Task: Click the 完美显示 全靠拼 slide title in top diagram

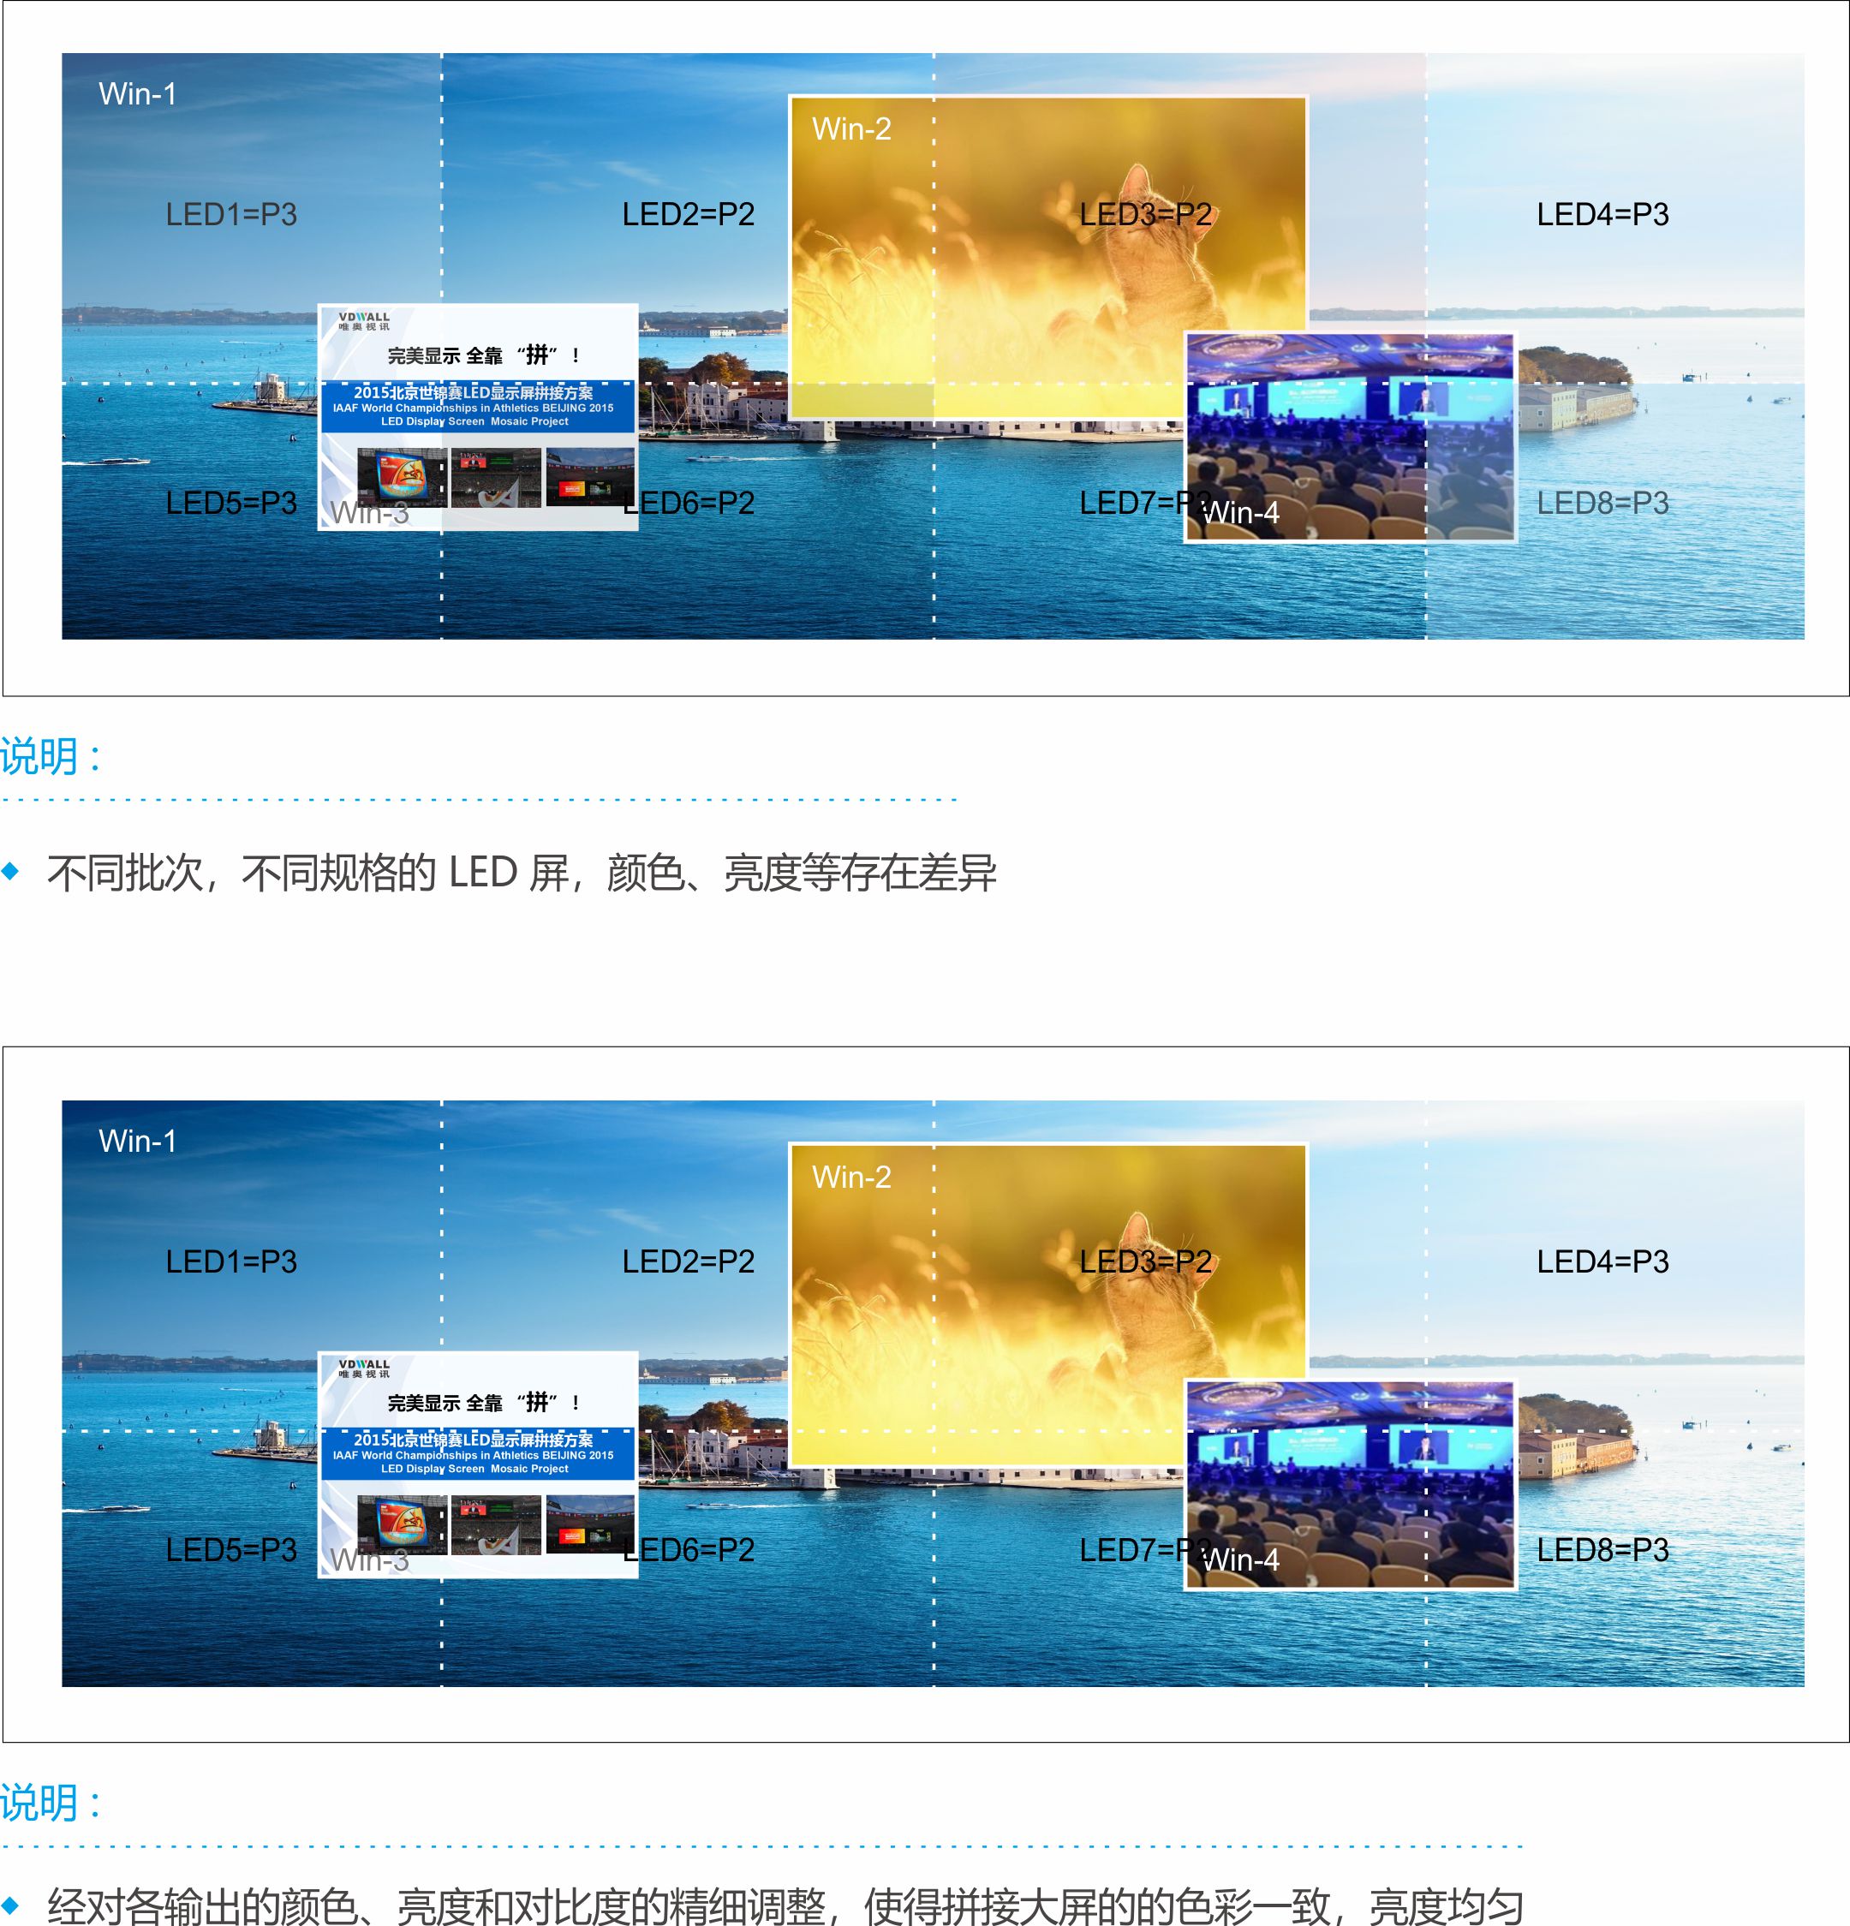Action: pyautogui.click(x=483, y=355)
